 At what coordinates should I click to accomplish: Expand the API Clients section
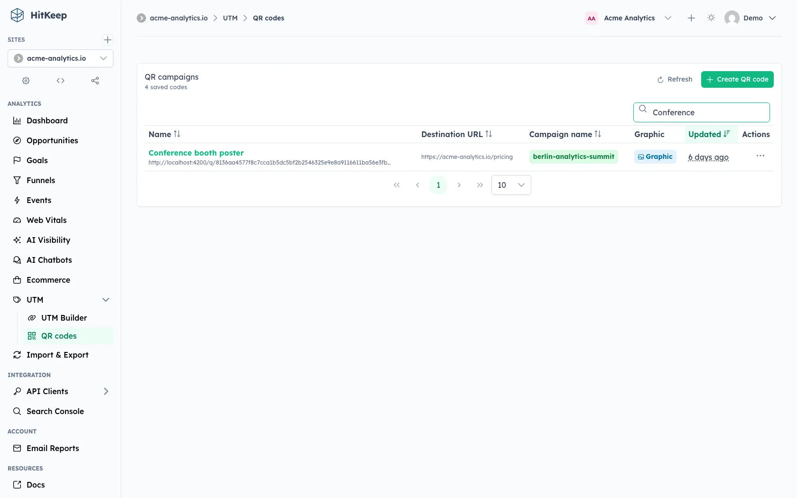(106, 391)
